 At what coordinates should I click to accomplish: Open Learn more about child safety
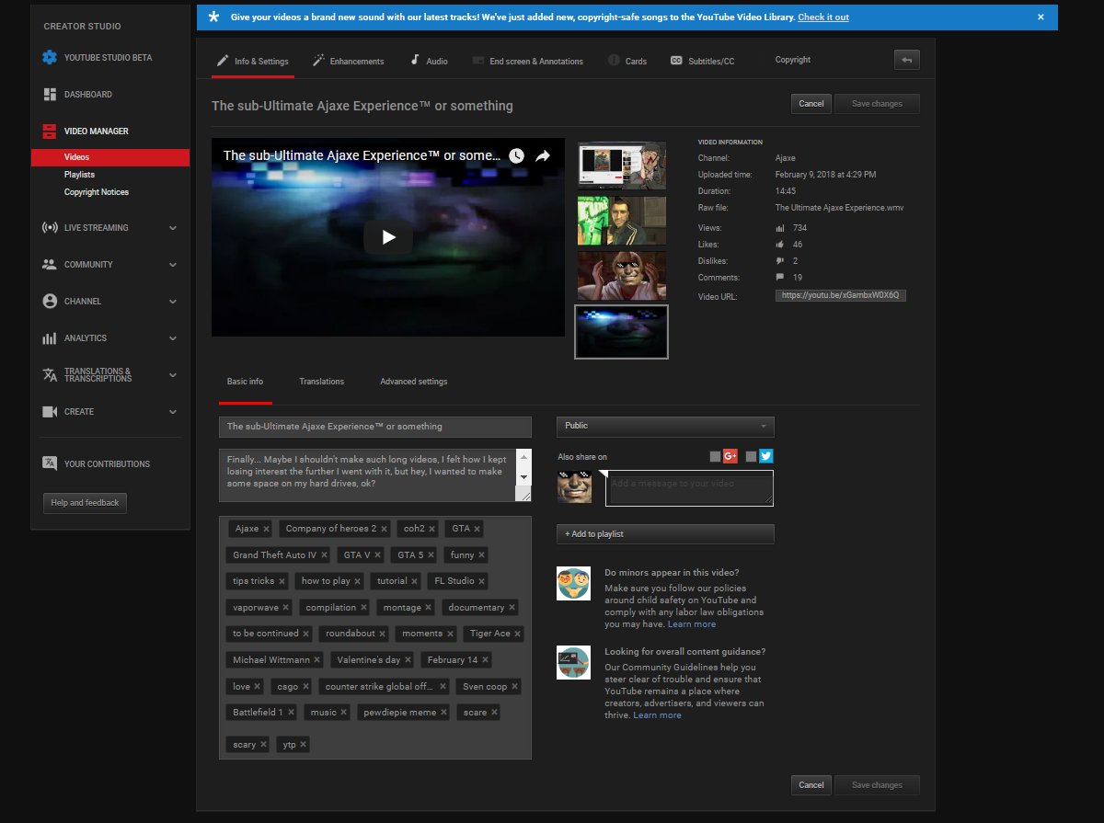(692, 624)
